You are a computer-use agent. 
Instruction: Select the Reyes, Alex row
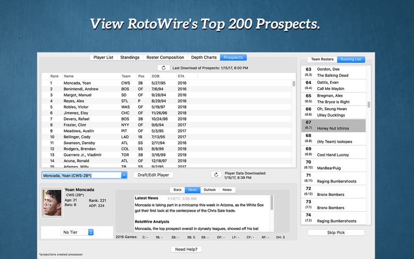167,101
